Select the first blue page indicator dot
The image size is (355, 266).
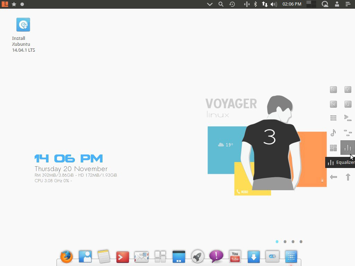(277, 241)
